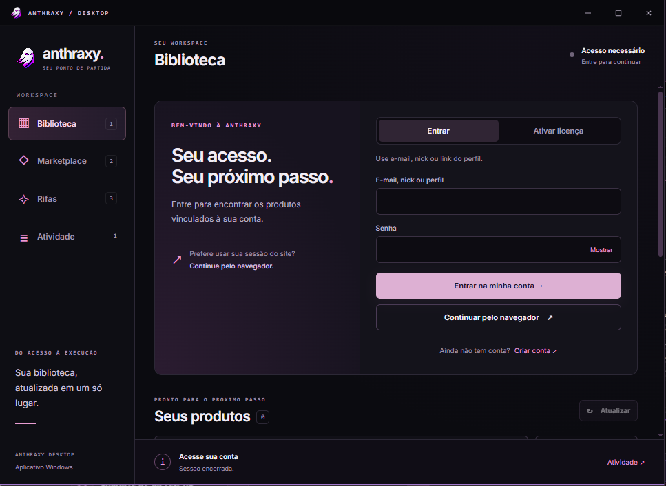The width and height of the screenshot is (666, 486).
Task: Open Marketplace via its diamond icon
Action: (x=24, y=160)
